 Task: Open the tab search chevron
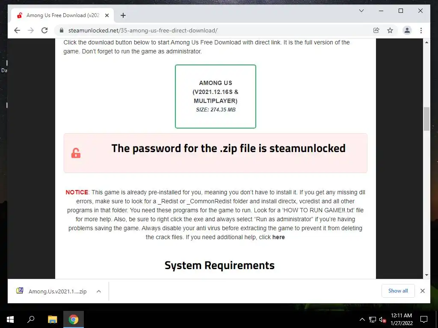click(361, 11)
